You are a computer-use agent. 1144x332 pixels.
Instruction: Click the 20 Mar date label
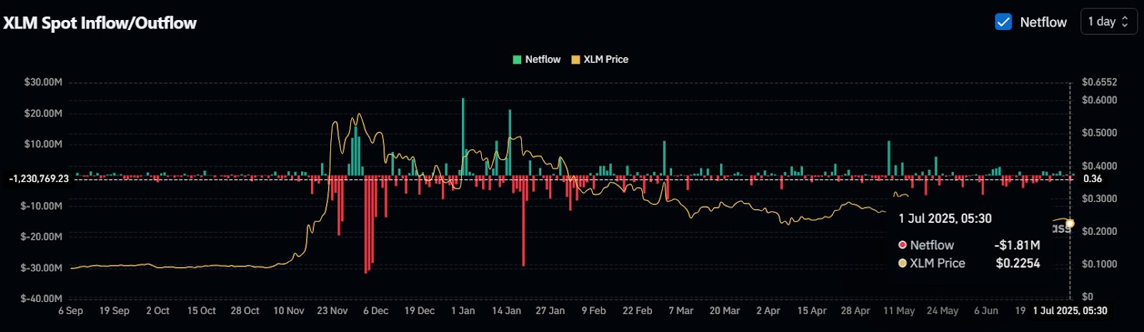[725, 311]
